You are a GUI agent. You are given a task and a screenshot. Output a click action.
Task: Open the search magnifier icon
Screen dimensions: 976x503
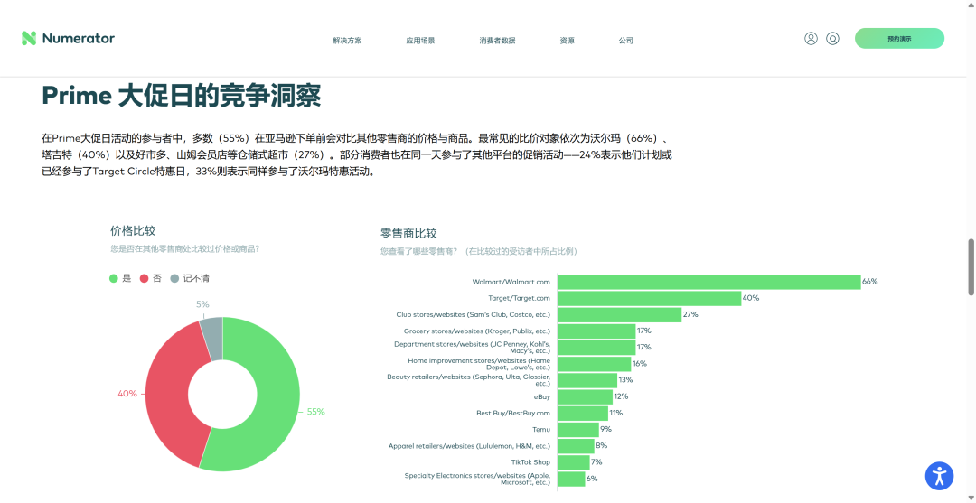coord(832,39)
